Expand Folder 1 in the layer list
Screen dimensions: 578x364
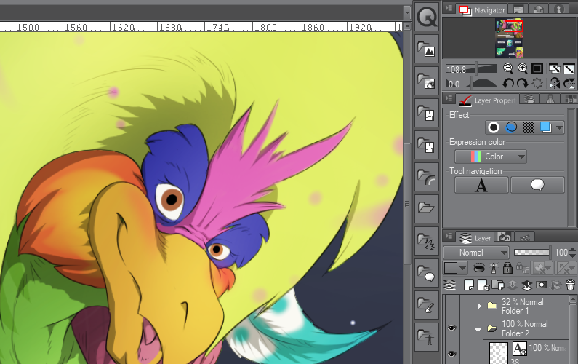coord(479,306)
